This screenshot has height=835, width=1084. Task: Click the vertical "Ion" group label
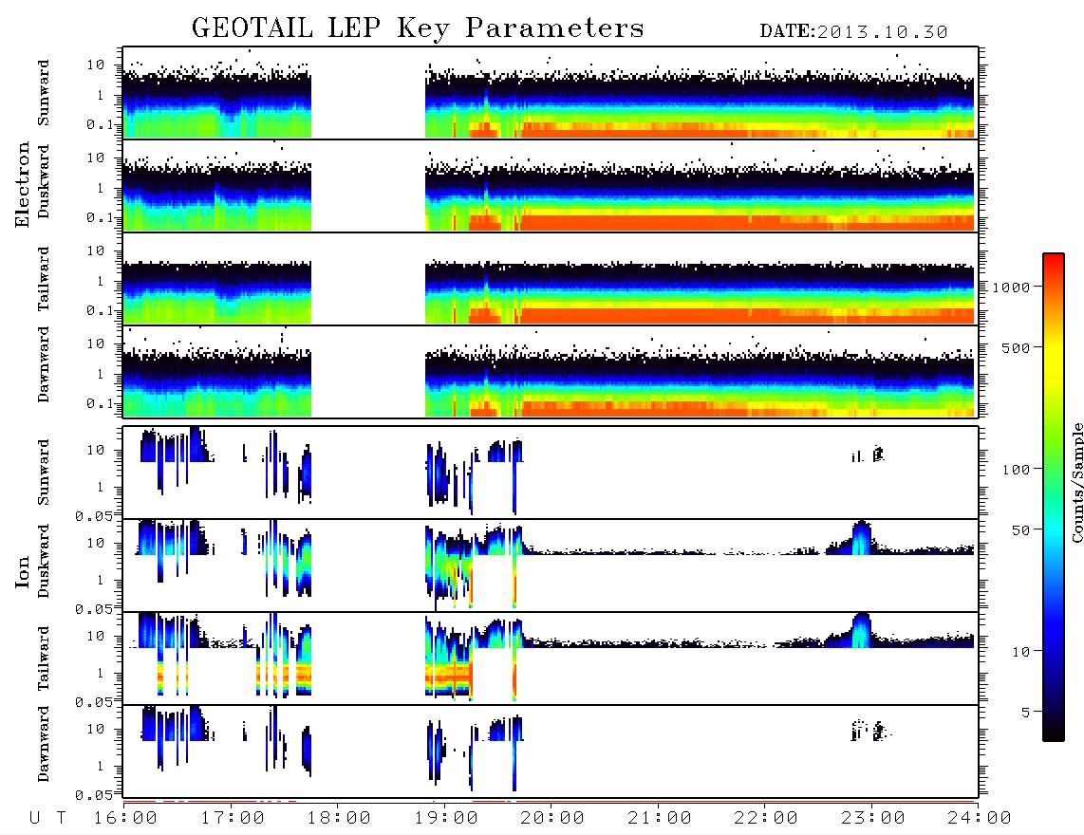coord(23,572)
